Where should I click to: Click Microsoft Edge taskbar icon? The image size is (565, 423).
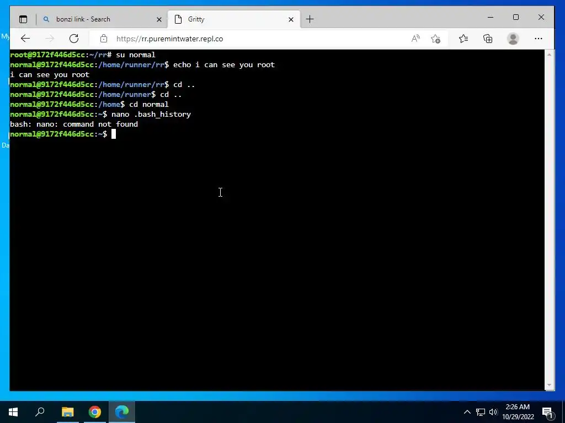122,412
